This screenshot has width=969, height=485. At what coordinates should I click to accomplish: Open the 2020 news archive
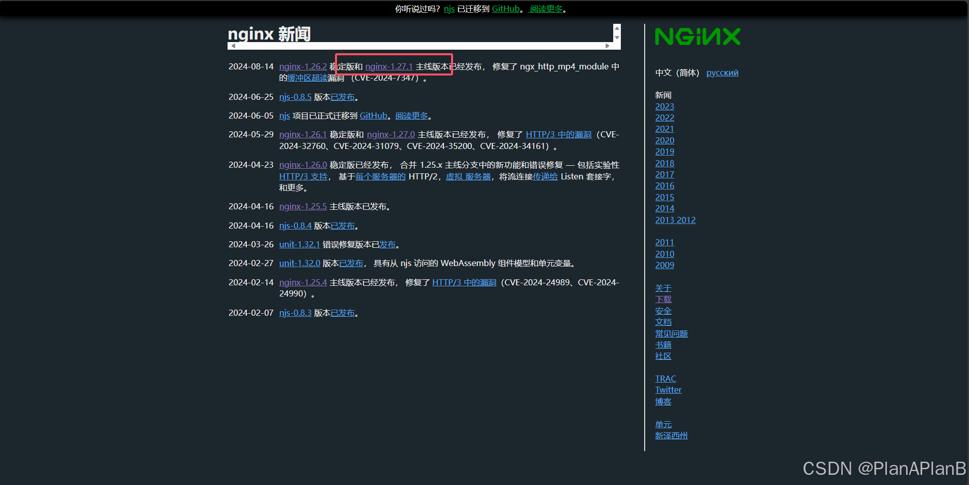pyautogui.click(x=664, y=141)
